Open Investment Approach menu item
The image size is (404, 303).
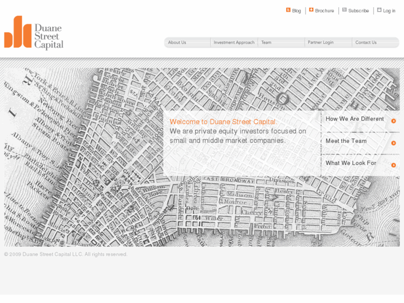234,42
